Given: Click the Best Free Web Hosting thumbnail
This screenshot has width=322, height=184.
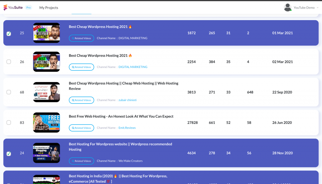Looking at the screenshot, I should (x=47, y=122).
